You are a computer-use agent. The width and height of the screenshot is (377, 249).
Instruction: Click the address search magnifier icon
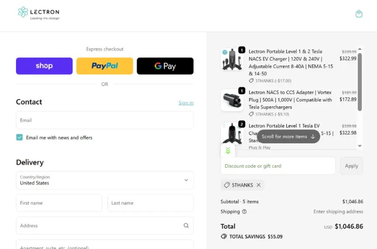coord(186,225)
